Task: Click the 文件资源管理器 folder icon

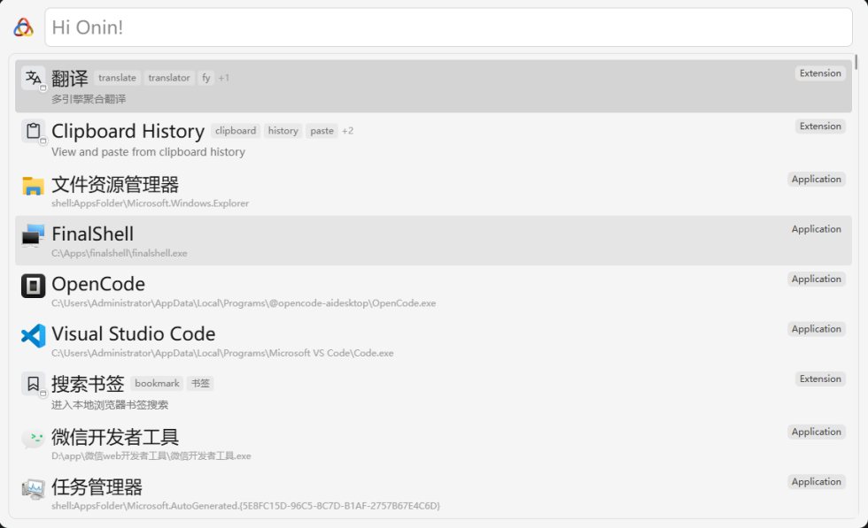Action: pyautogui.click(x=34, y=186)
